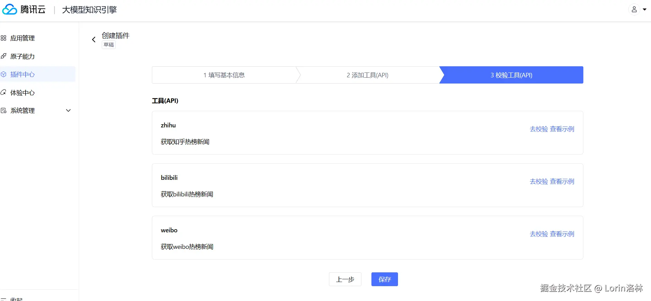The width and height of the screenshot is (651, 301).
Task: Go back with the left arrow next to 创建插件
Action: 94,39
